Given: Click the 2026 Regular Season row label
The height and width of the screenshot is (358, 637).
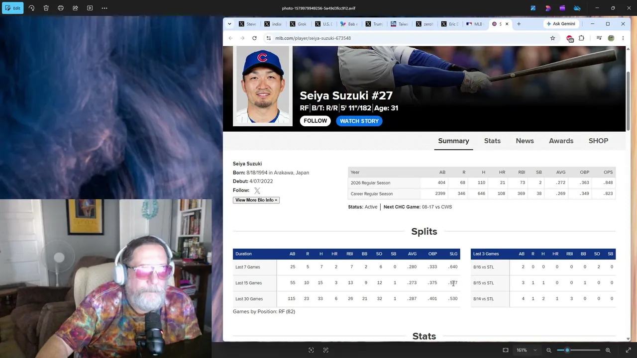Looking at the screenshot, I should point(370,183).
